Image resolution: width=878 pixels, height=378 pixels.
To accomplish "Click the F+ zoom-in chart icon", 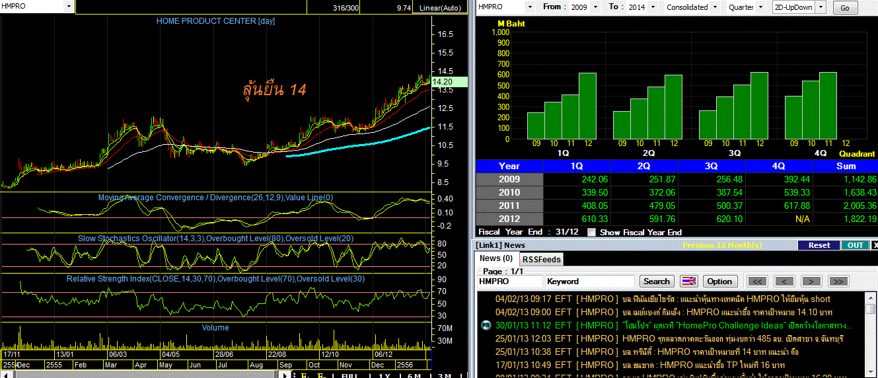I will click(305, 375).
